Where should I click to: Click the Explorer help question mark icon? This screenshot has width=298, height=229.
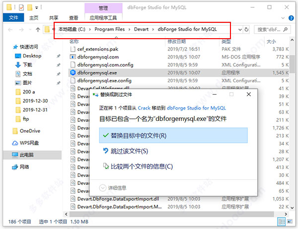[291, 18]
